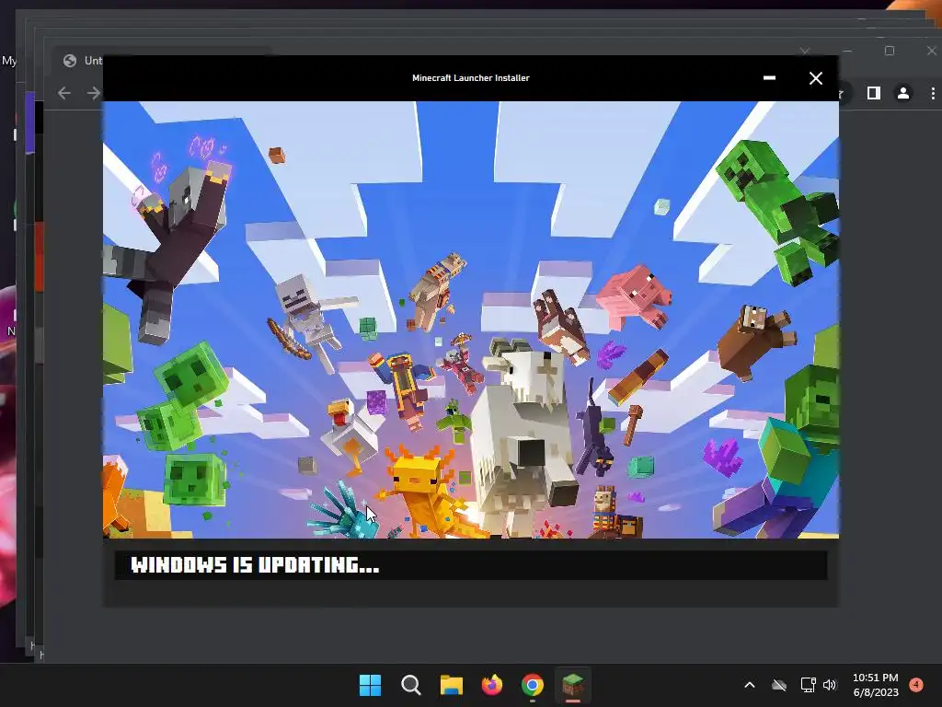Open the Windows Start menu
Image resolution: width=942 pixels, height=707 pixels.
[370, 685]
